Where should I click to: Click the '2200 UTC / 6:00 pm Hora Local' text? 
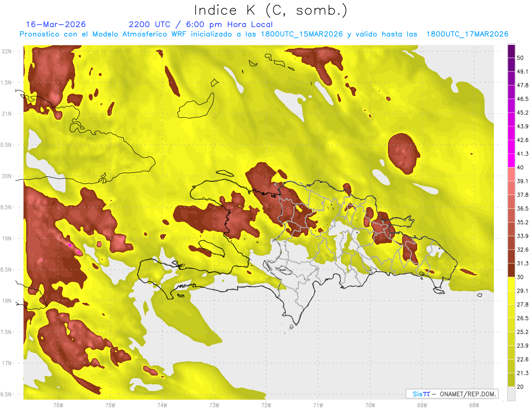tap(201, 24)
